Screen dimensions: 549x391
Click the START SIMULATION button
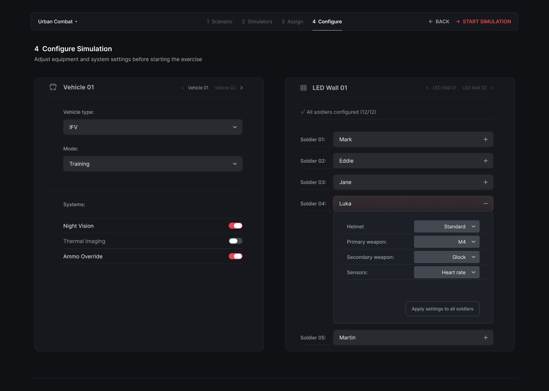(483, 21)
